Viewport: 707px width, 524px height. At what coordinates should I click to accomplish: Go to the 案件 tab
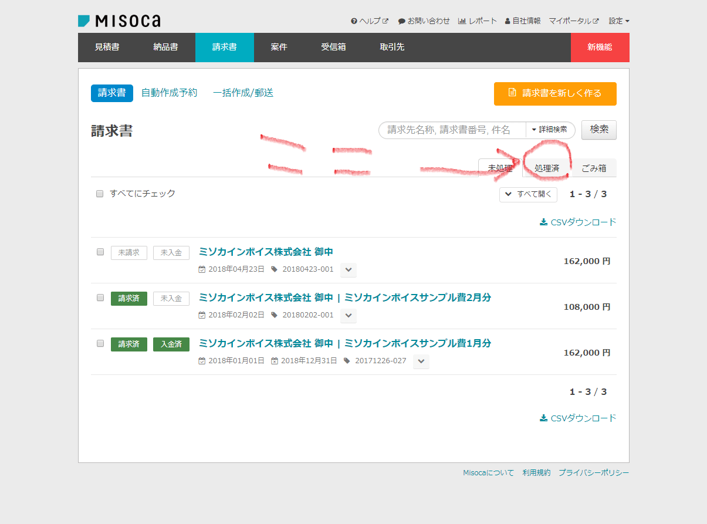pos(279,48)
